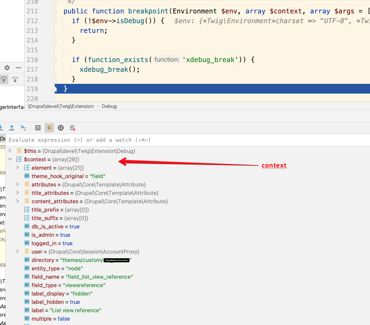Select the title_prefix array row
This screenshot has height=325, width=370.
pos(188,210)
